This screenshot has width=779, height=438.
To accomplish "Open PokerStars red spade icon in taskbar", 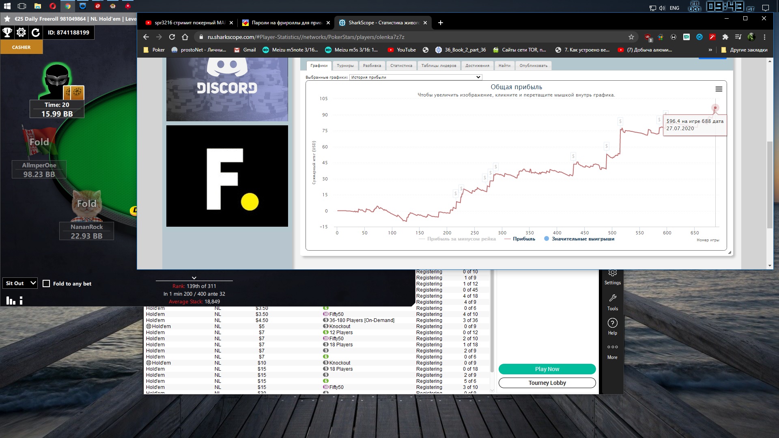I will 128,6.
